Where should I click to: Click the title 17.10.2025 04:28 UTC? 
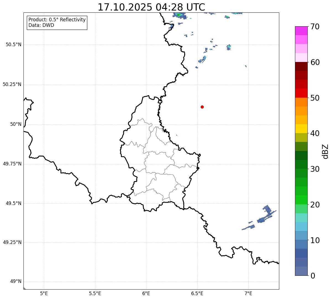click(x=151, y=7)
